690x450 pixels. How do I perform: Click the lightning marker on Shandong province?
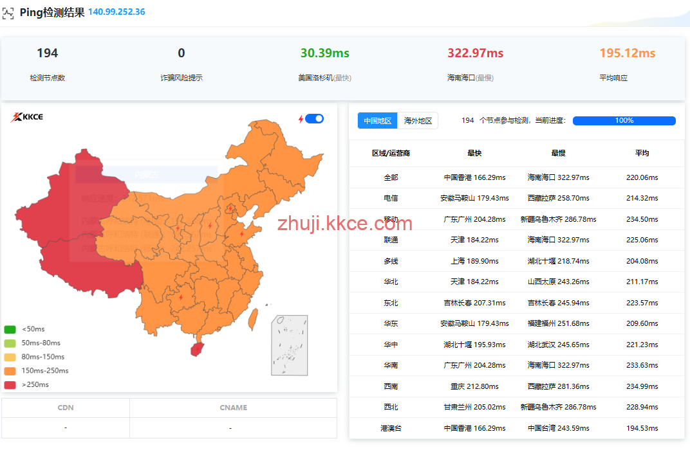(242, 234)
